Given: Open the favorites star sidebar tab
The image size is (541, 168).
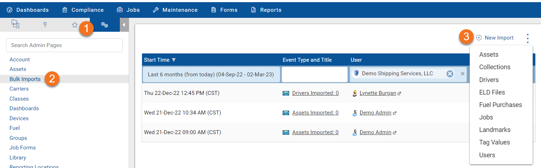Looking at the screenshot, I should pos(74,25).
